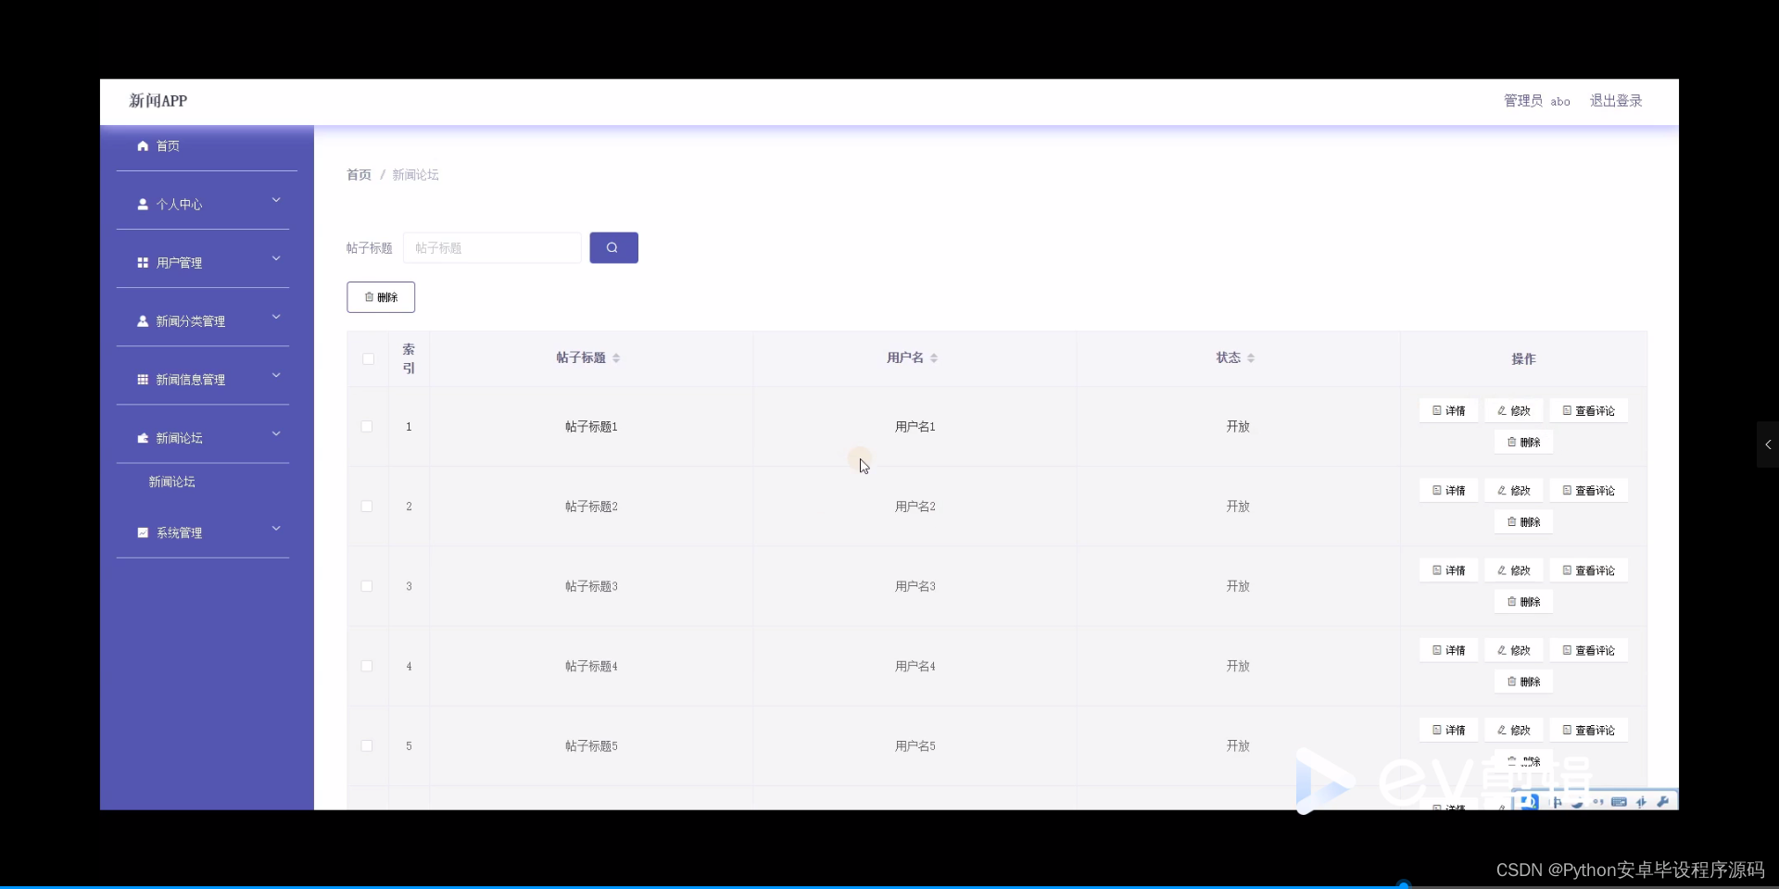This screenshot has height=889, width=1779.
Task: Click inside the 帖子标题 search input field
Action: [491, 247]
